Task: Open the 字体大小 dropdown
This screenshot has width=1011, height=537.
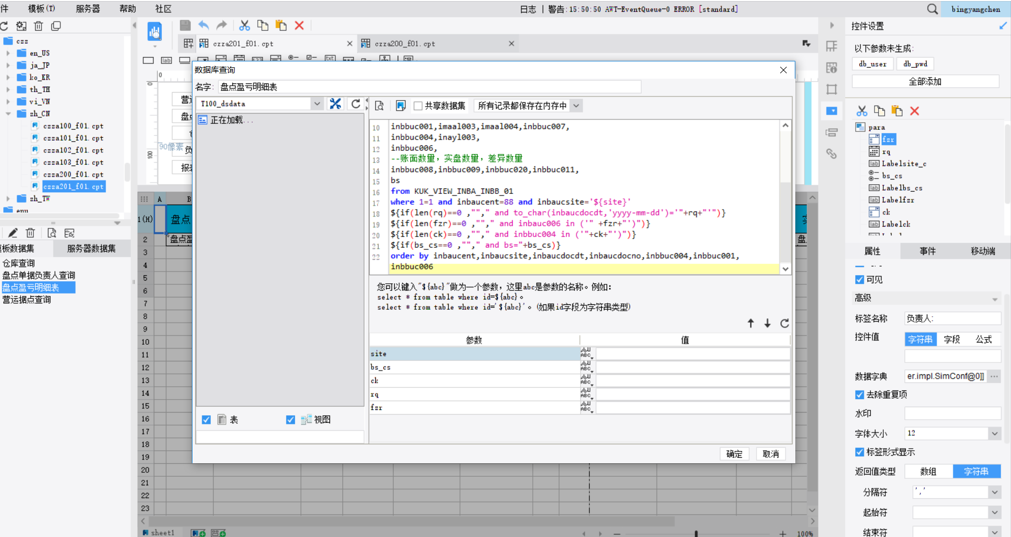Action: (x=995, y=434)
